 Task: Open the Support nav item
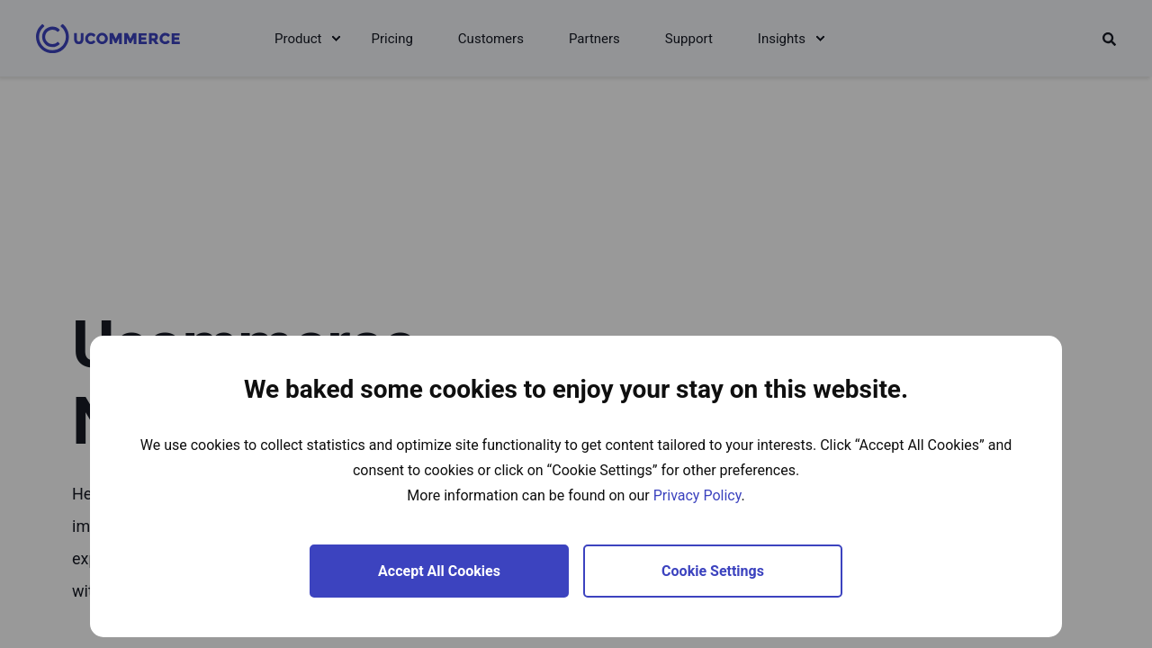click(688, 39)
